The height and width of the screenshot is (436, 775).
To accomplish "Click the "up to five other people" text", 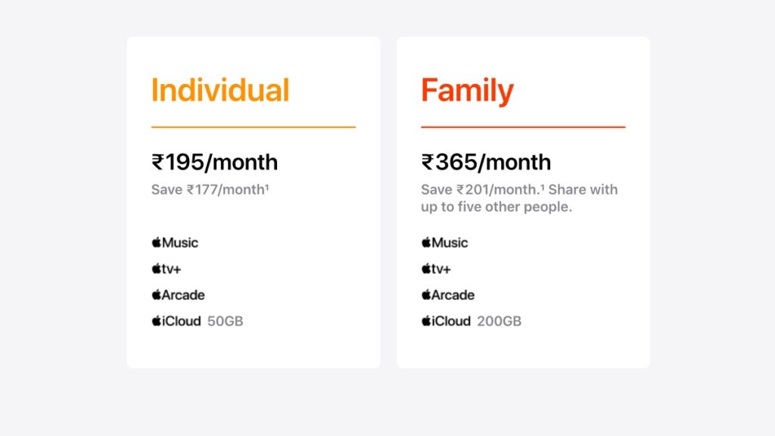I will tap(496, 207).
